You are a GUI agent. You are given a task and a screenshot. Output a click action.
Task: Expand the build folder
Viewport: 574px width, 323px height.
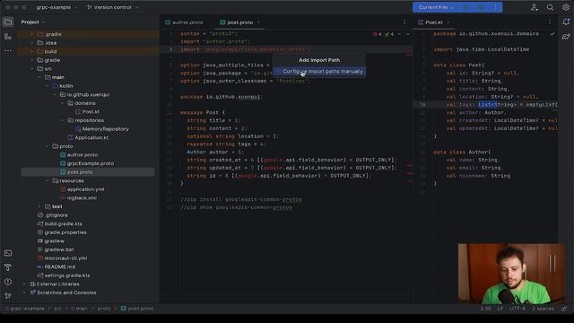[x=32, y=51]
